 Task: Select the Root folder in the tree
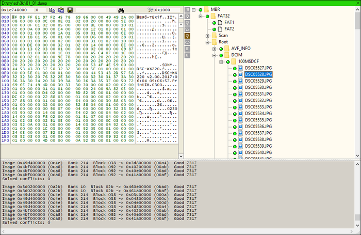point(223,42)
